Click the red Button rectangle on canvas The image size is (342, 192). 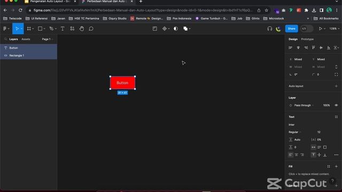122,83
